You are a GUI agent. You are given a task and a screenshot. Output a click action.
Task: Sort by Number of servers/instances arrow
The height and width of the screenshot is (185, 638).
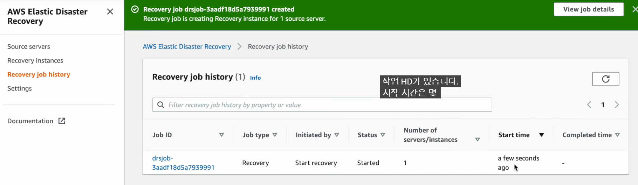(478, 140)
